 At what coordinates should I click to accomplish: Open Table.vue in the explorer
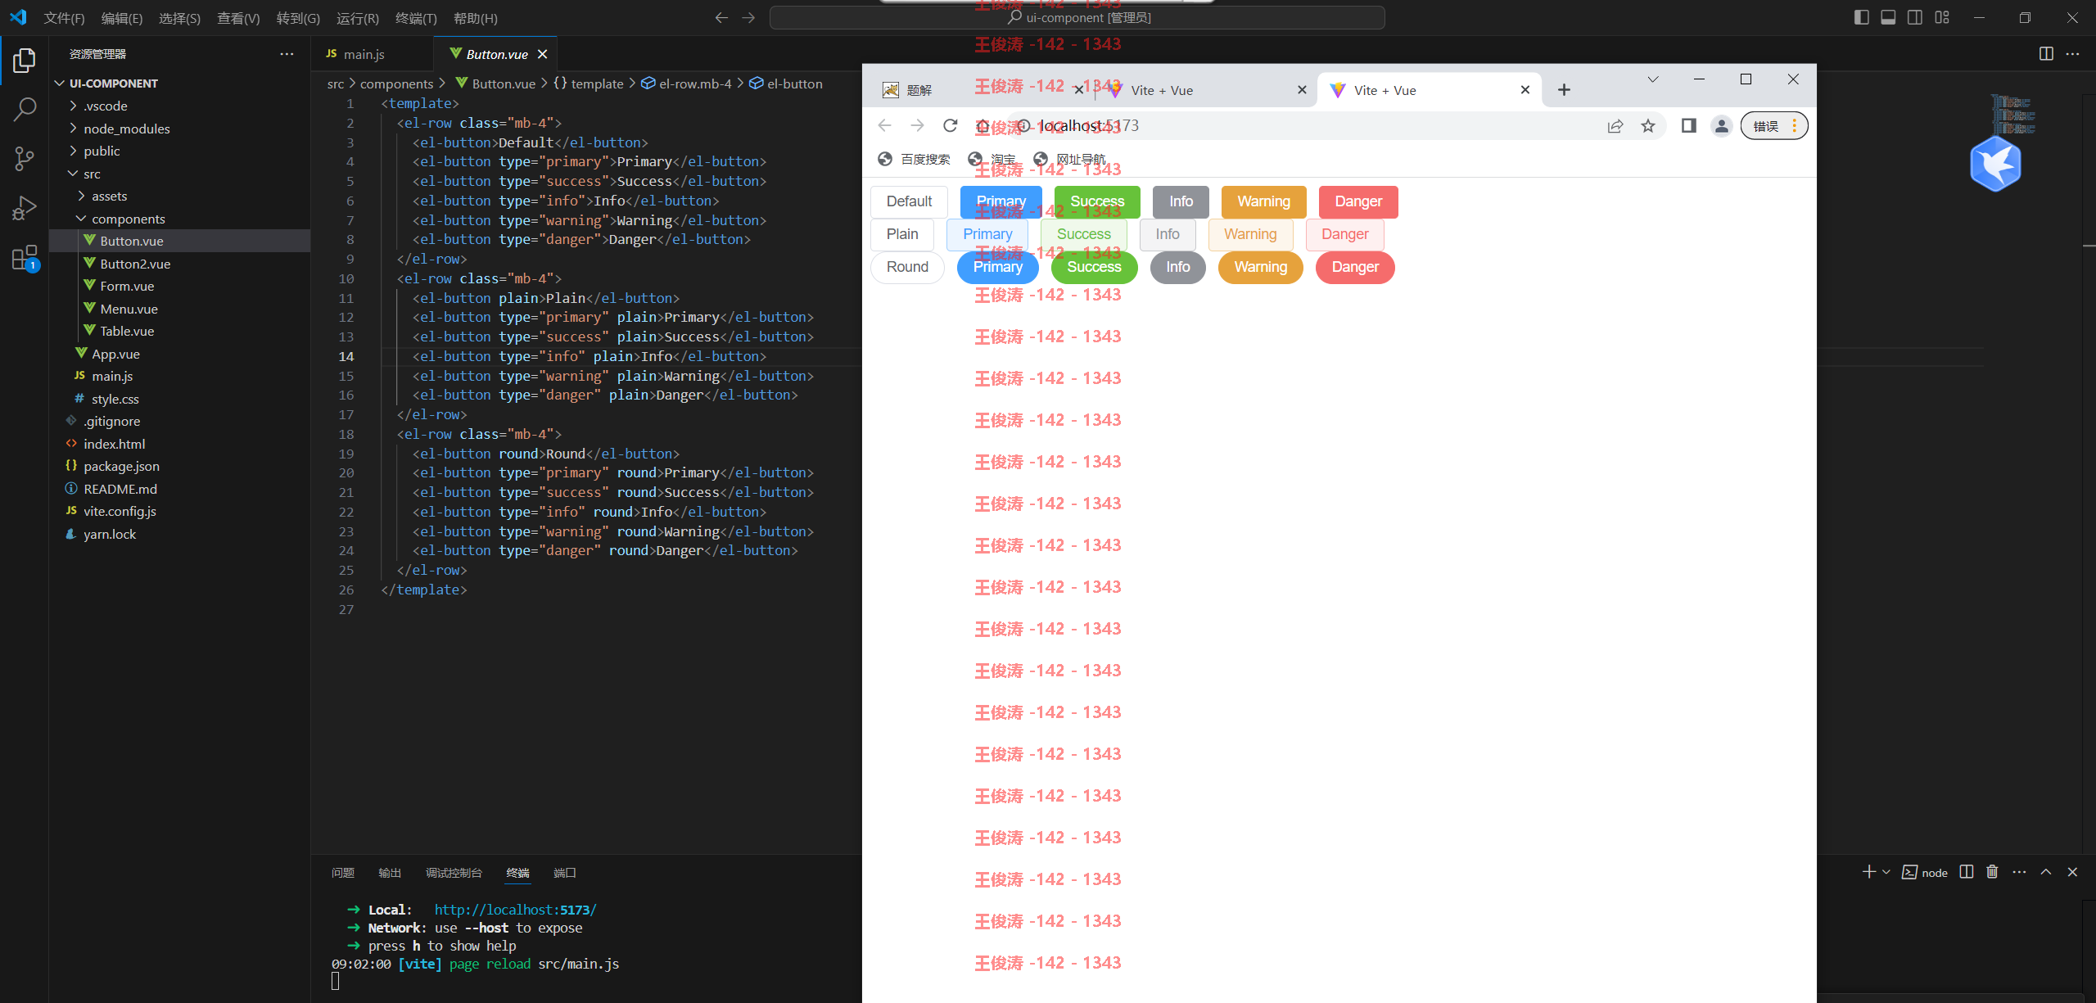pyautogui.click(x=180, y=331)
